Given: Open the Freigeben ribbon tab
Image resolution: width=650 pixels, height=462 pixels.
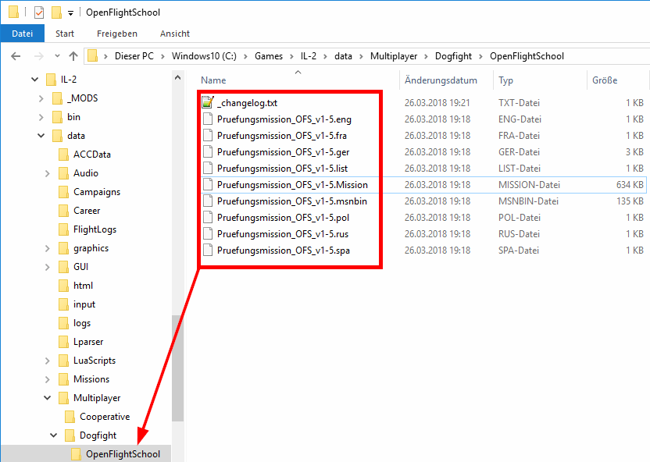Looking at the screenshot, I should [x=117, y=34].
